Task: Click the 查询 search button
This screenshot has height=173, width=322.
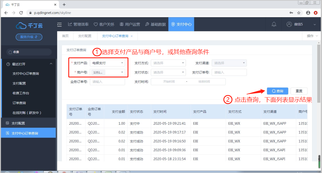Action: point(277,91)
